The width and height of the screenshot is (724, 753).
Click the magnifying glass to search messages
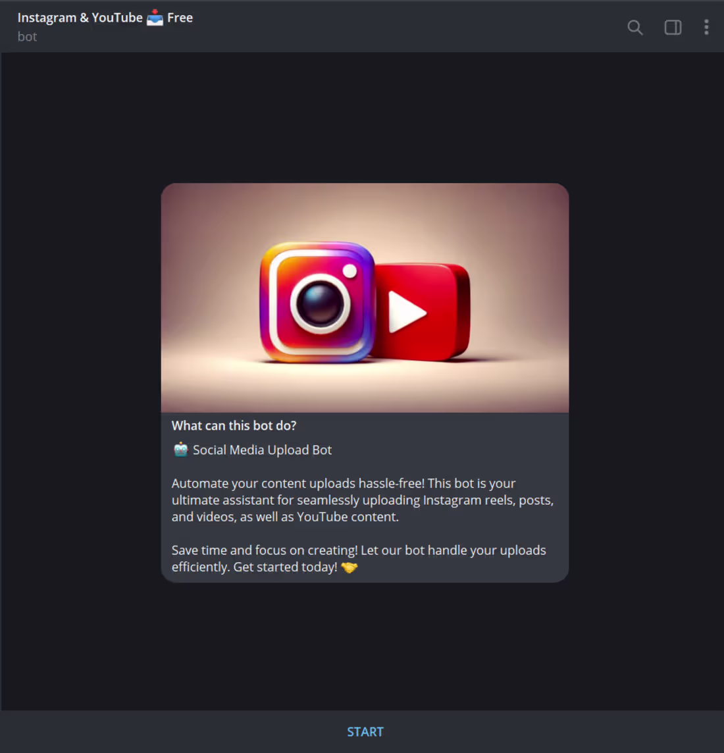point(634,28)
